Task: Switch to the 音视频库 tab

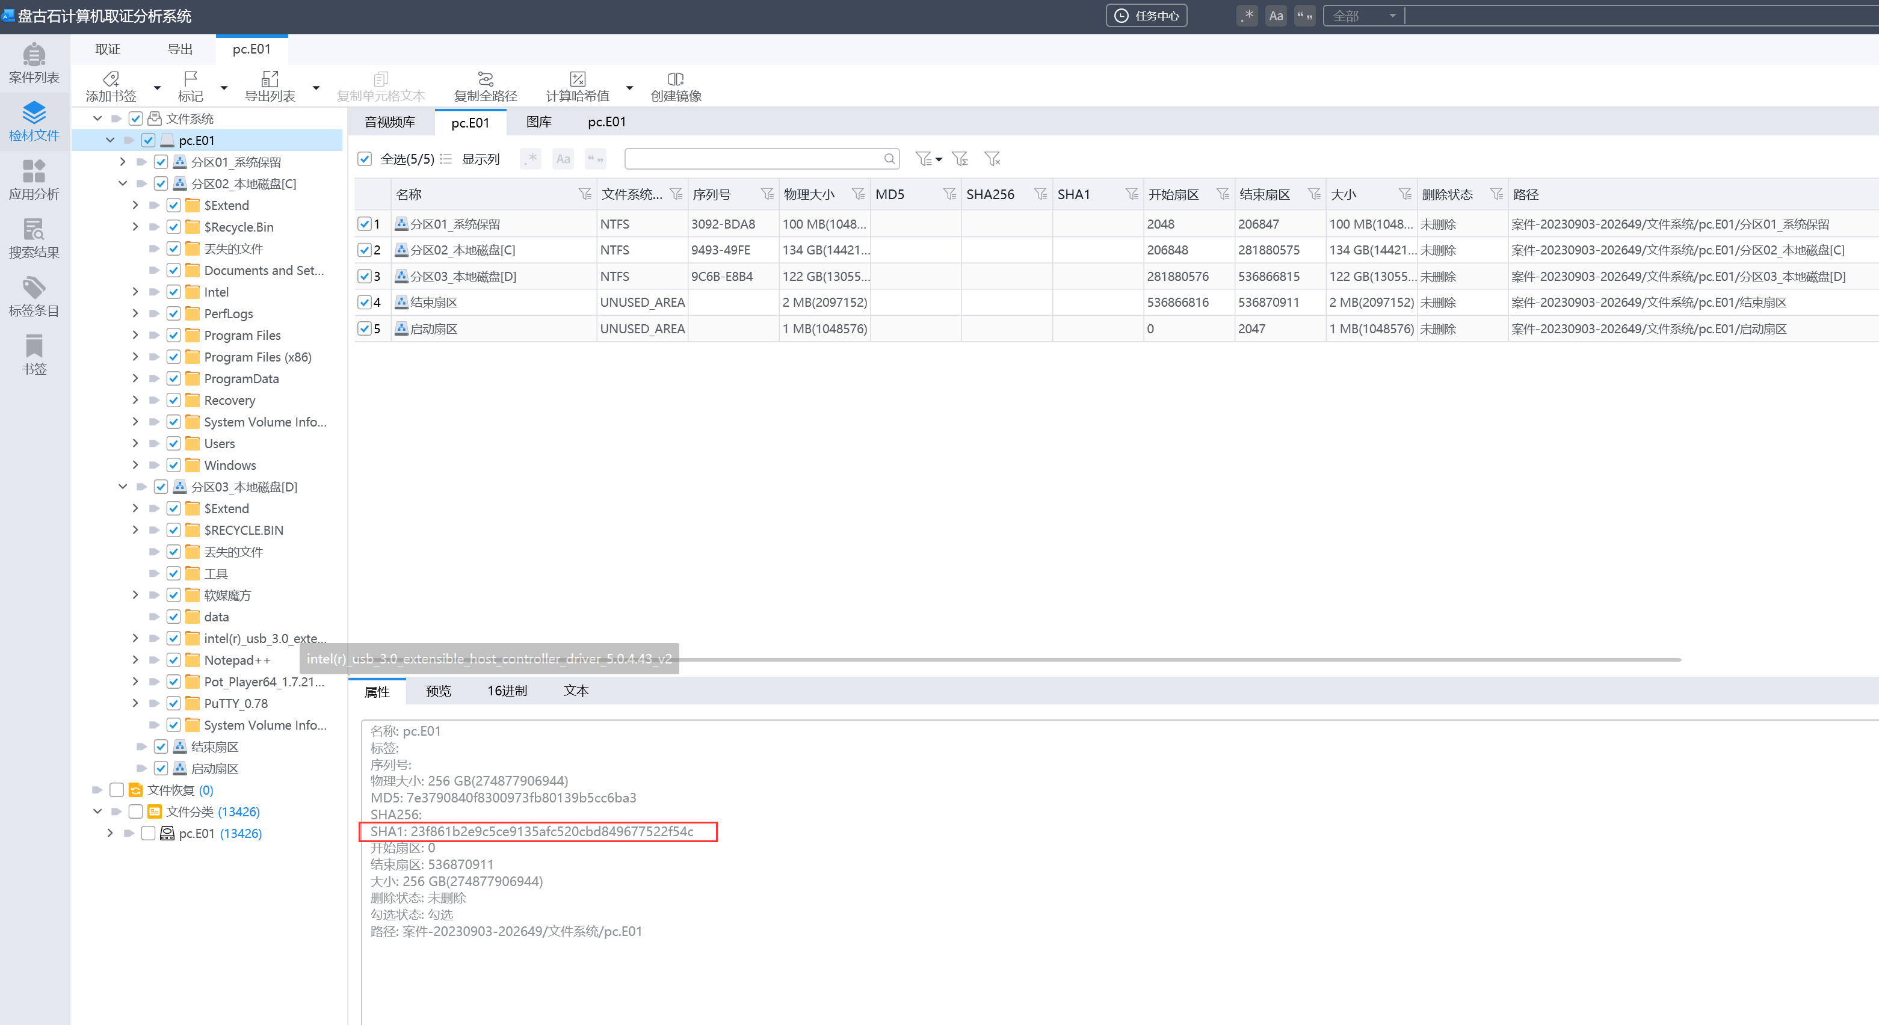Action: click(389, 122)
